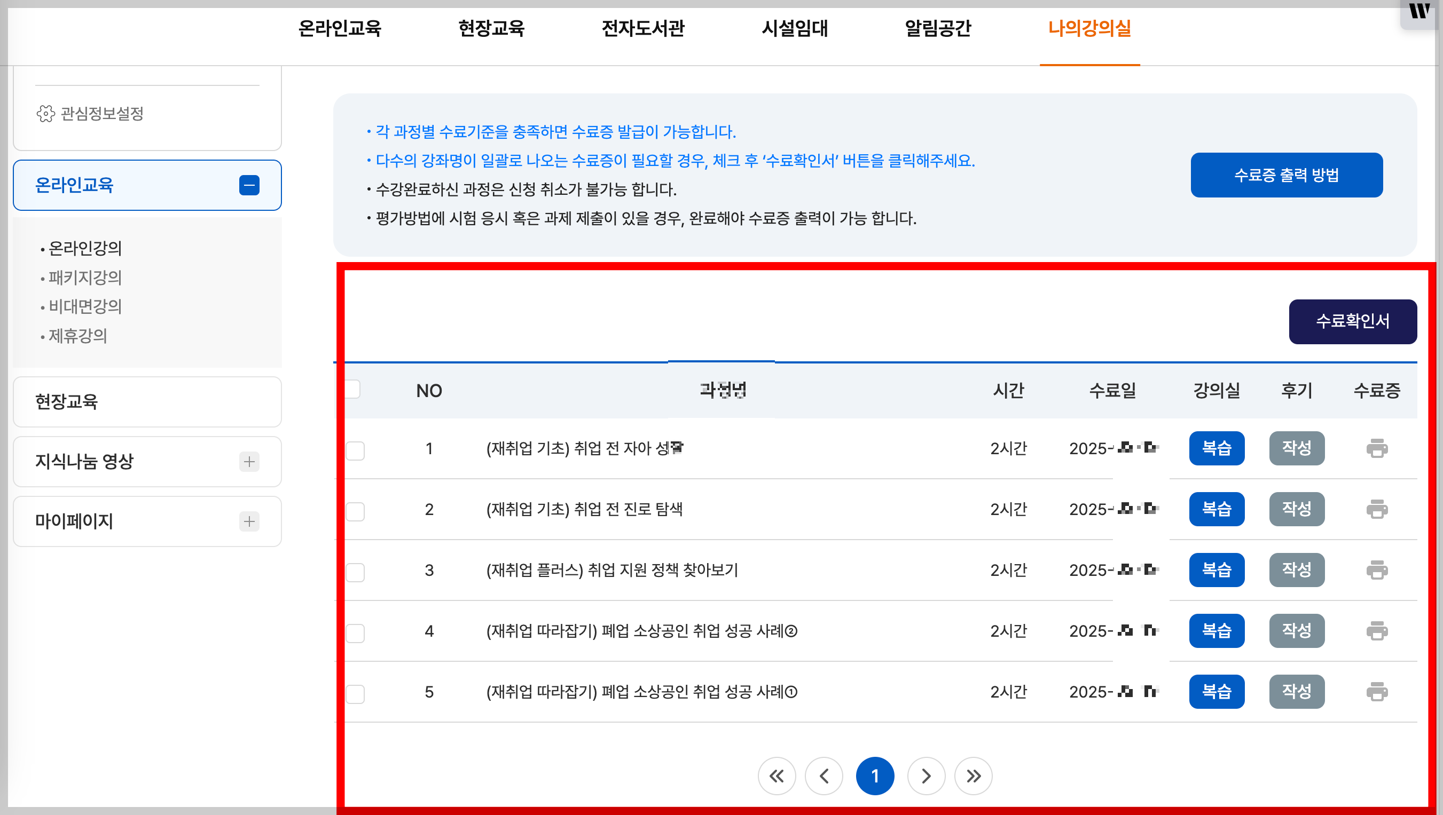Open 관심정보설정 gear settings
The width and height of the screenshot is (1443, 815).
[90, 114]
